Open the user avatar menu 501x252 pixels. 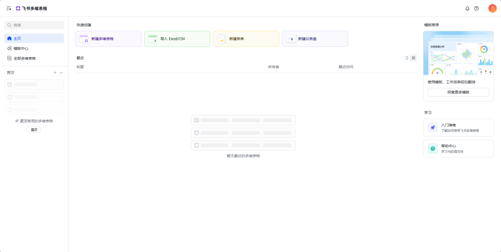coord(492,8)
